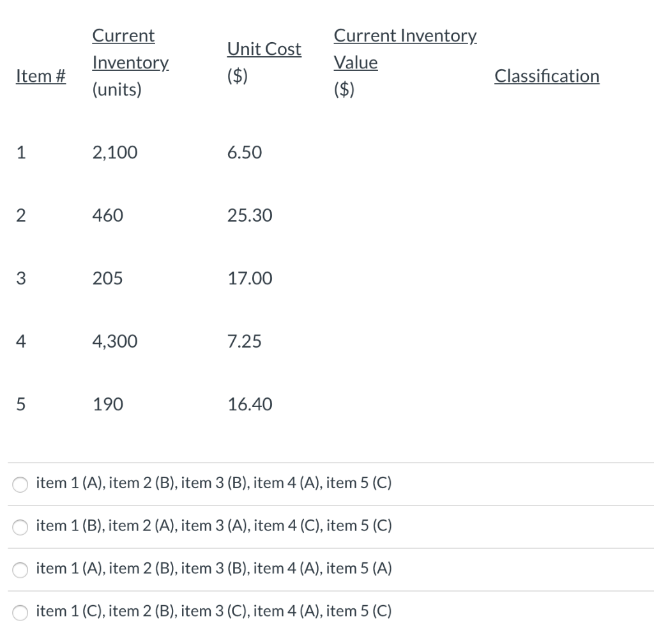Click the Classification column header
654x632 pixels.
click(546, 75)
